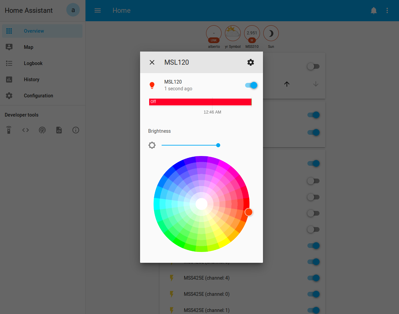Viewport: 399px width, 314px height.
Task: Click the user avatar 'a'
Action: point(73,10)
